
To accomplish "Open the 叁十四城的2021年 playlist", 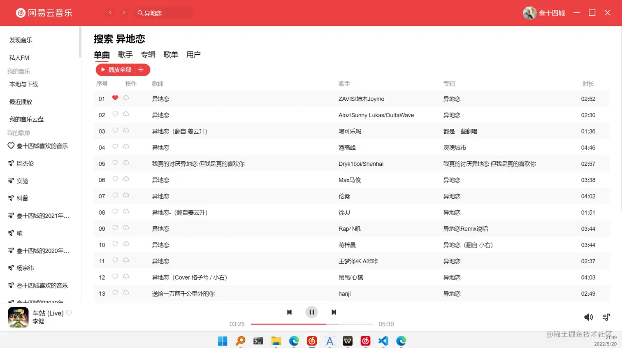I will pyautogui.click(x=43, y=216).
